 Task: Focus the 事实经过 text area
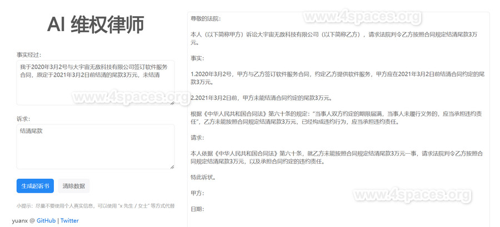tap(95, 83)
